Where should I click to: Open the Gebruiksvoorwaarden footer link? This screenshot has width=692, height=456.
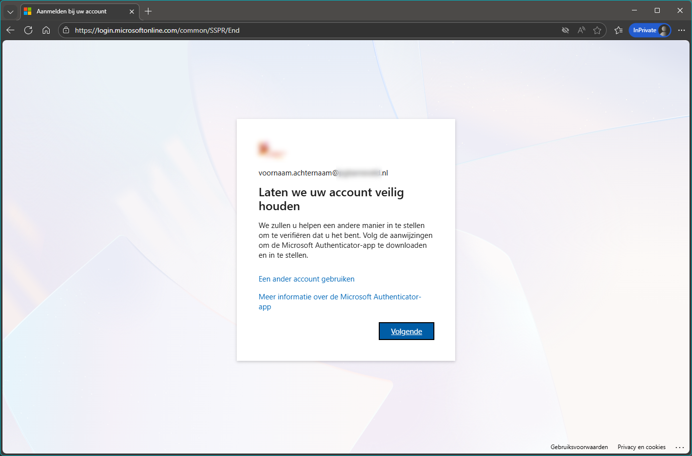pyautogui.click(x=579, y=447)
